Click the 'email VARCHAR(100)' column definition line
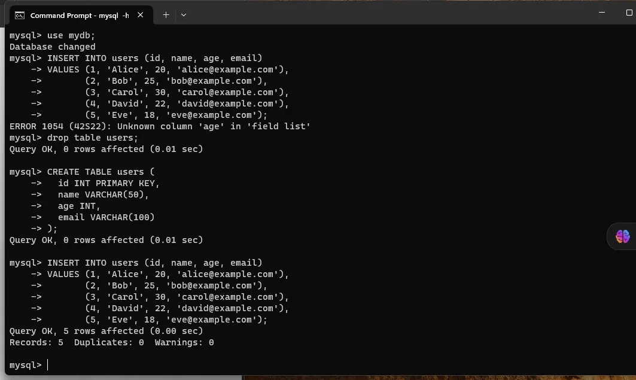This screenshot has width=636, height=380. click(106, 217)
